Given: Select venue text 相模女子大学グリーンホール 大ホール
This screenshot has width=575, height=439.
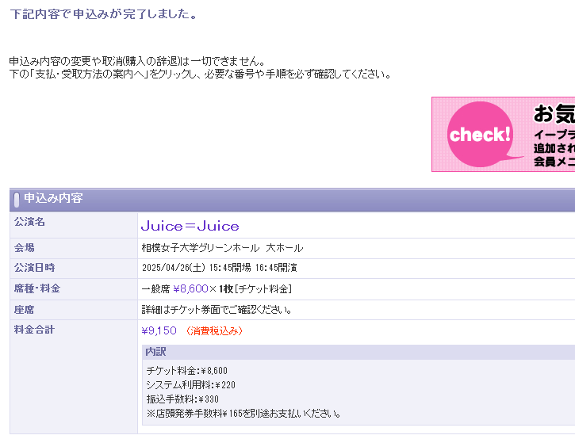Looking at the screenshot, I should click(222, 248).
